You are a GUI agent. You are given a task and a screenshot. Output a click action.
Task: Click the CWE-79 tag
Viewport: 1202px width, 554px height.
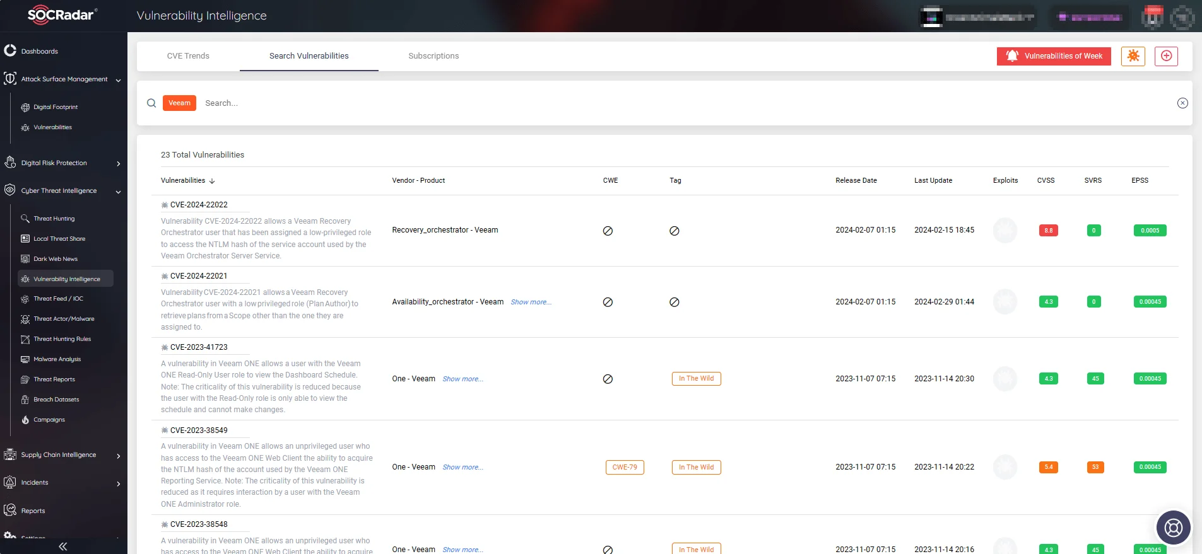625,468
